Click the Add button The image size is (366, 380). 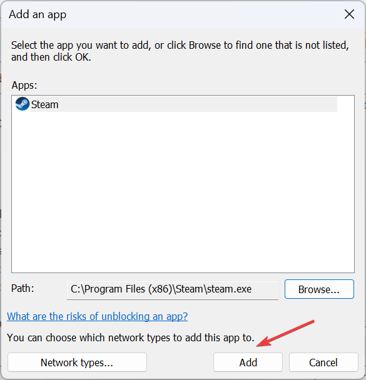pyautogui.click(x=248, y=362)
